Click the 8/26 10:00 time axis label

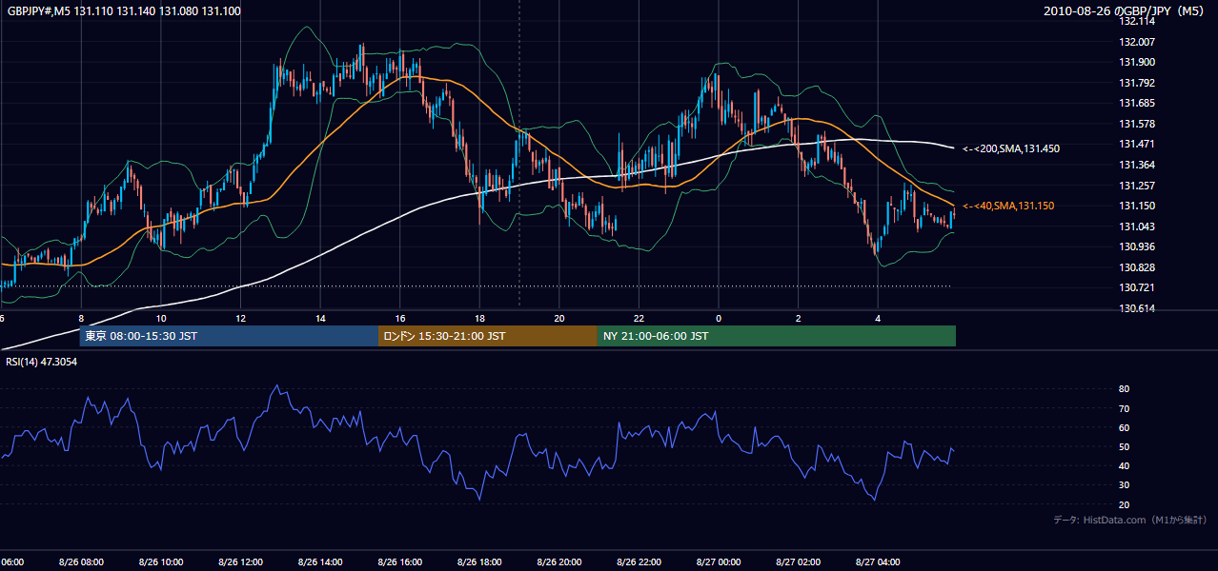[161, 562]
